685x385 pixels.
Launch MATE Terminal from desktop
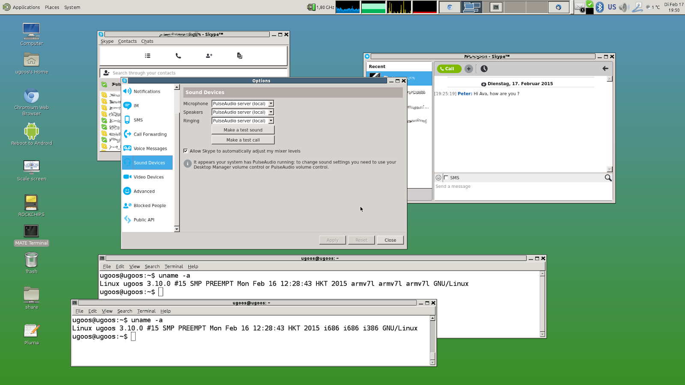pyautogui.click(x=31, y=235)
